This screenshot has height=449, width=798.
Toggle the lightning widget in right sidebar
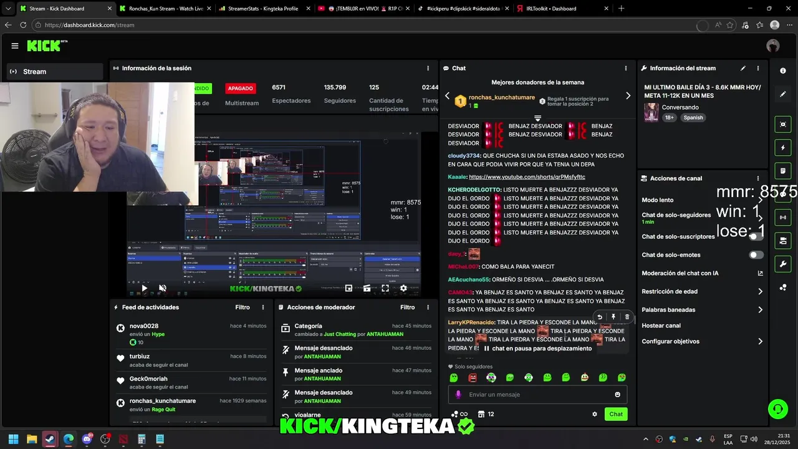tap(783, 148)
